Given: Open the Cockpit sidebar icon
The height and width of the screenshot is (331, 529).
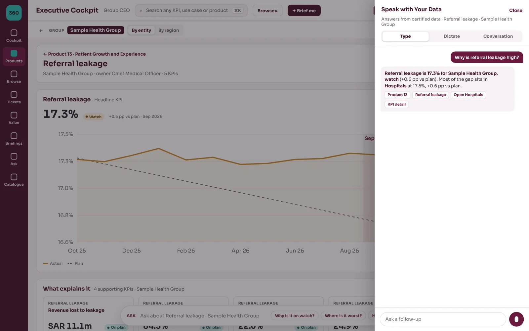Looking at the screenshot, I should click(14, 36).
